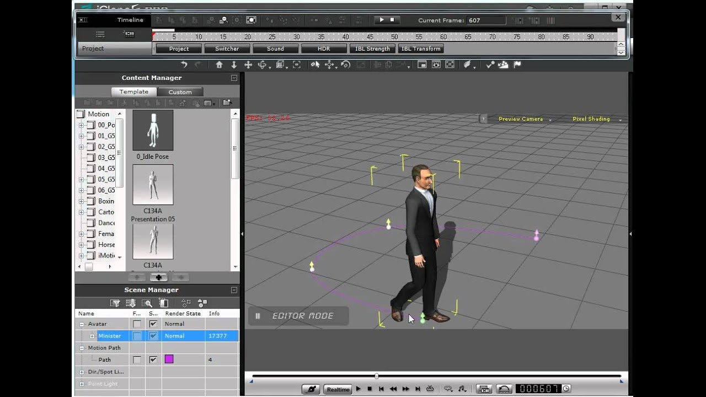Image resolution: width=706 pixels, height=397 pixels.
Task: Click the Home view icon
Action: click(x=219, y=65)
